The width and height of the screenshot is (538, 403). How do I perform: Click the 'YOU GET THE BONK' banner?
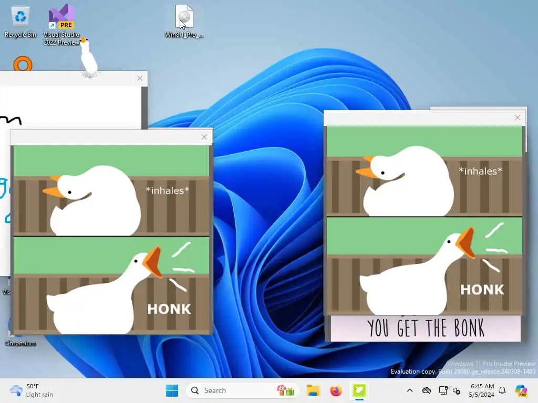(x=426, y=328)
